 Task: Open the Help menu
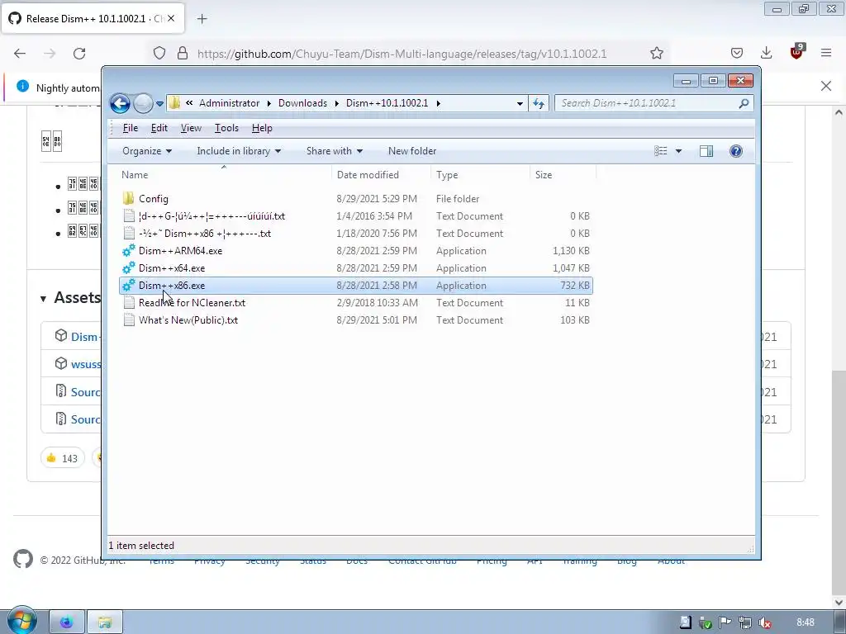click(x=262, y=128)
